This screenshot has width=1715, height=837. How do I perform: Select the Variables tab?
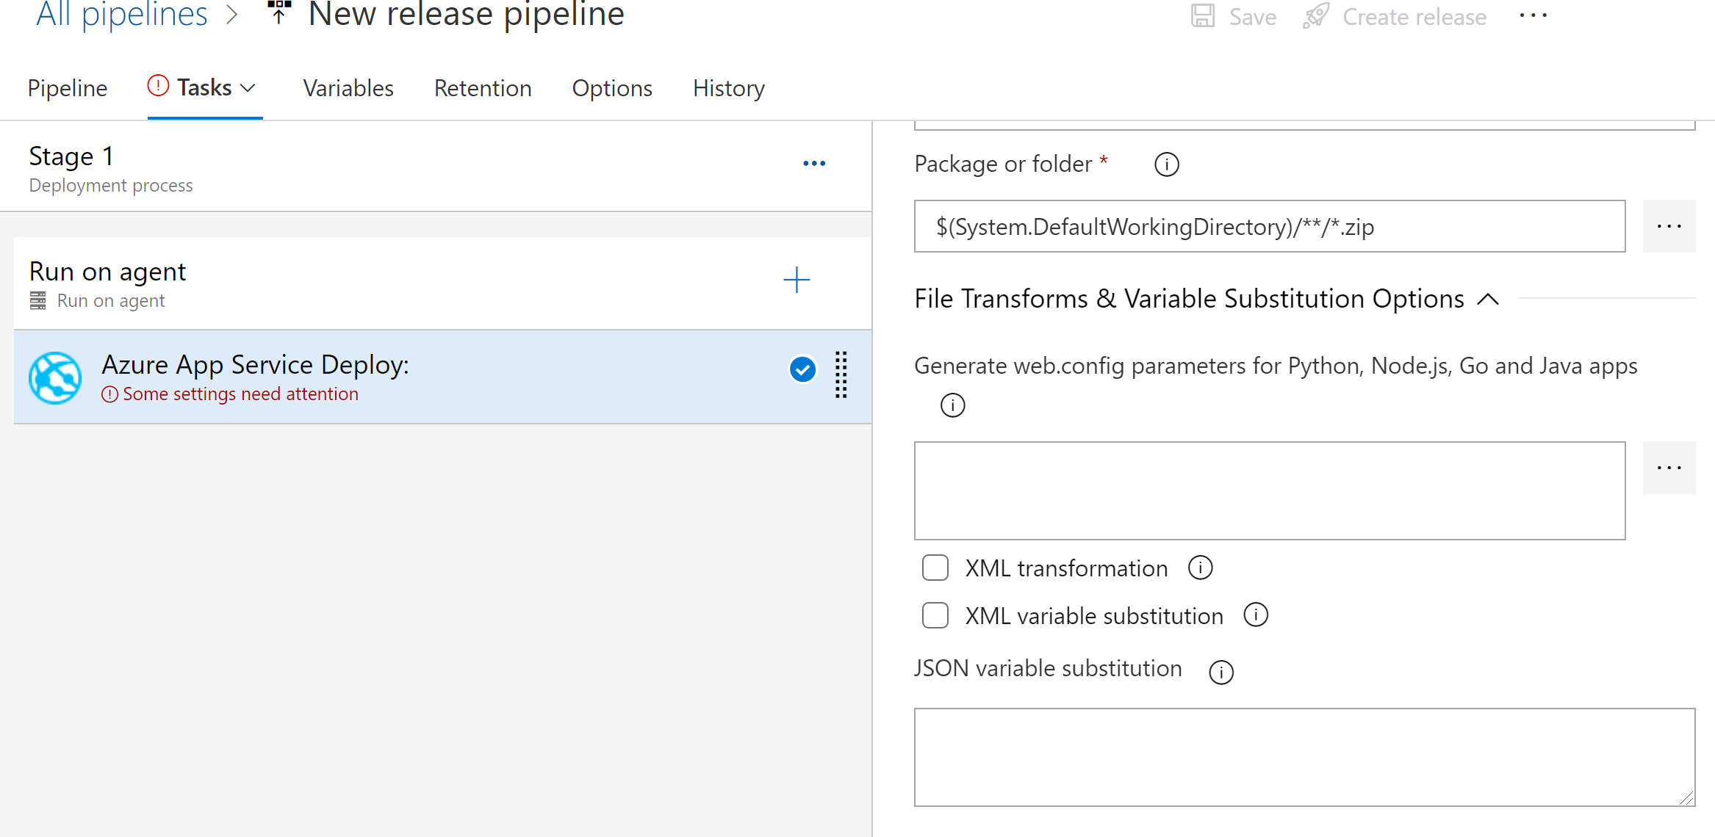[x=348, y=87]
